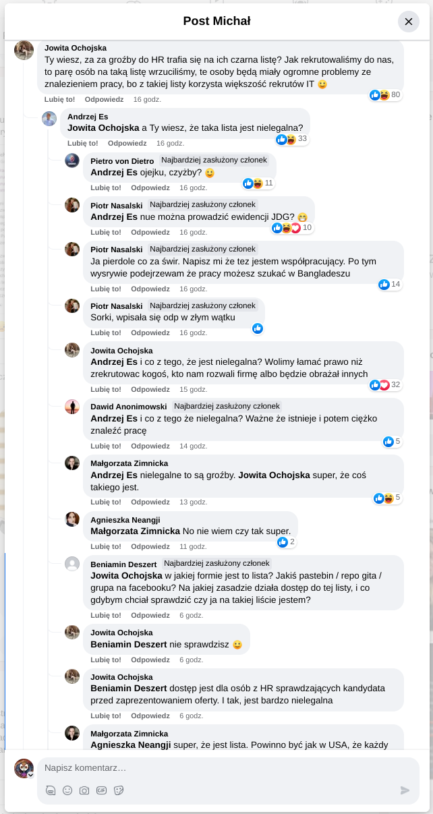Image resolution: width=433 pixels, height=814 pixels.
Task: Click the 16 godz. timestamp on top comment
Action: click(x=147, y=99)
